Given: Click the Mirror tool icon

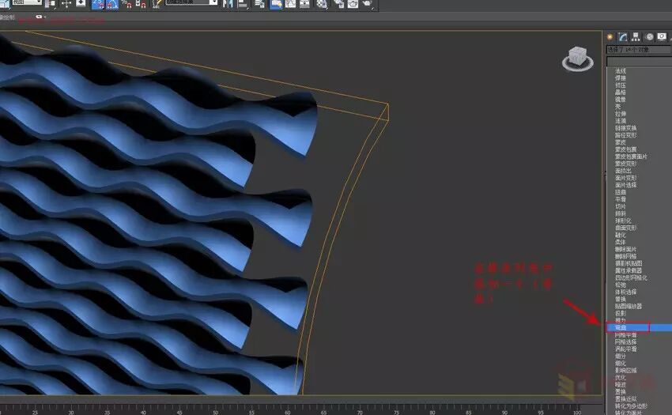Looking at the screenshot, I should [x=228, y=4].
